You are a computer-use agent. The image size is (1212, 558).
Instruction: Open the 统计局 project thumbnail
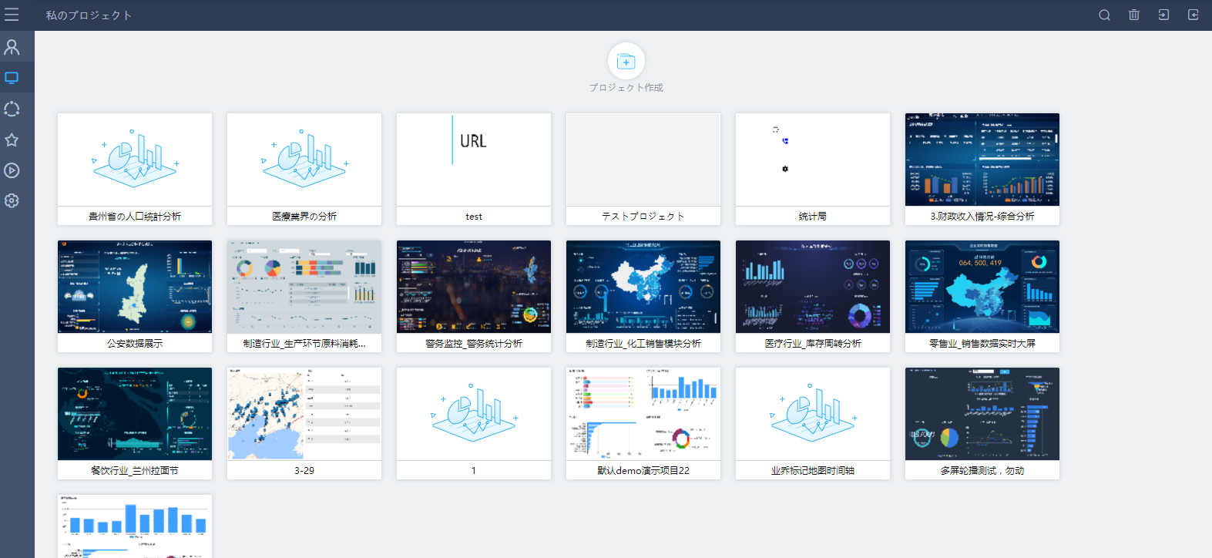coord(813,160)
